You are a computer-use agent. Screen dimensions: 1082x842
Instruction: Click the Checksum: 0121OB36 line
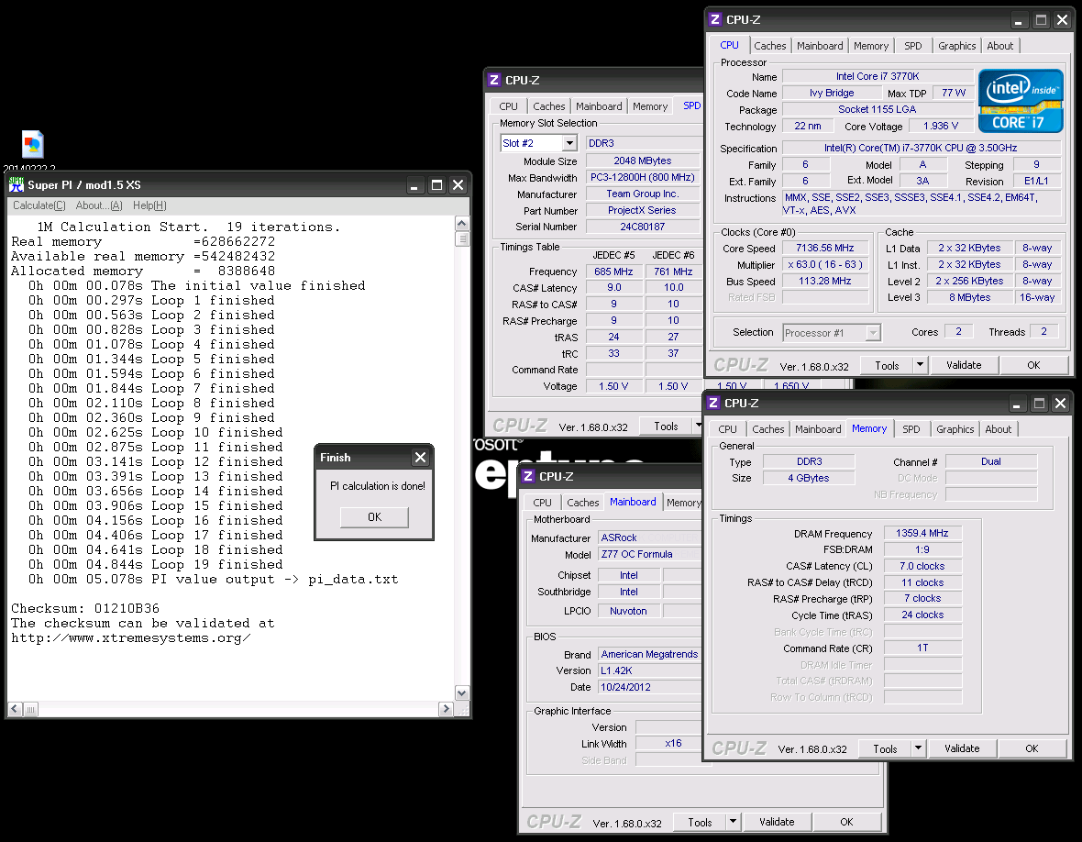[x=85, y=609]
